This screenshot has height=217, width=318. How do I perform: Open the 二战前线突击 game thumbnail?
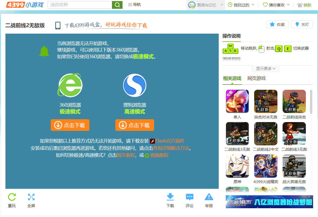294,101
